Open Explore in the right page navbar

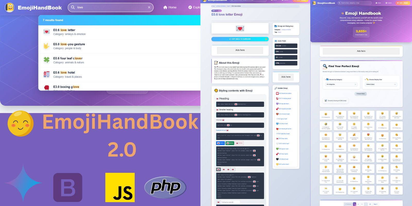pos(389,3)
